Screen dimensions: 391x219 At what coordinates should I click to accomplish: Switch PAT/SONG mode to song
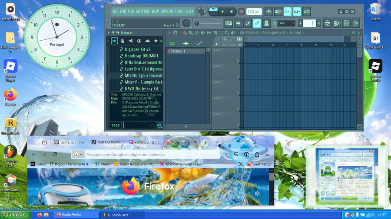(213, 13)
